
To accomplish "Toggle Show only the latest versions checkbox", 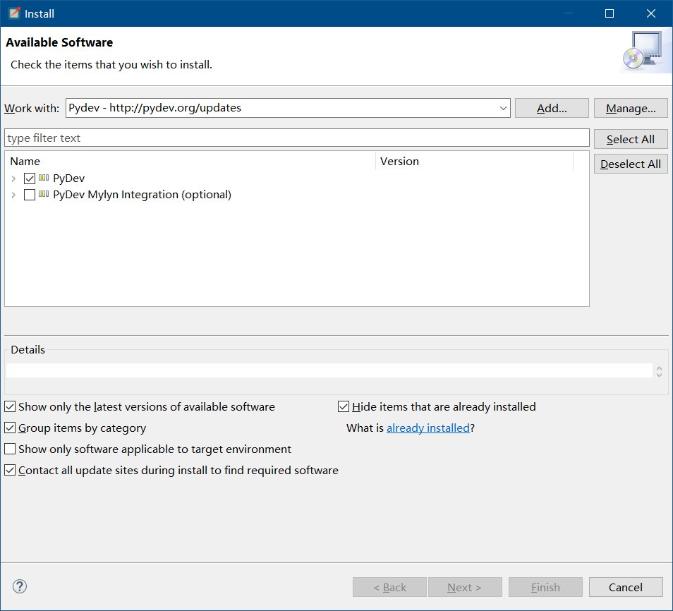I will click(10, 406).
